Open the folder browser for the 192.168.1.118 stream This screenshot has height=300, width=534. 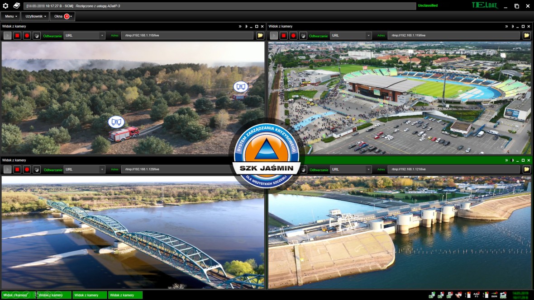pyautogui.click(x=260, y=35)
